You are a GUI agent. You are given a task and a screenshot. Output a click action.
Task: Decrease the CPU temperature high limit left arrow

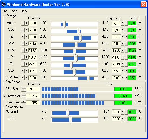click(x=123, y=119)
